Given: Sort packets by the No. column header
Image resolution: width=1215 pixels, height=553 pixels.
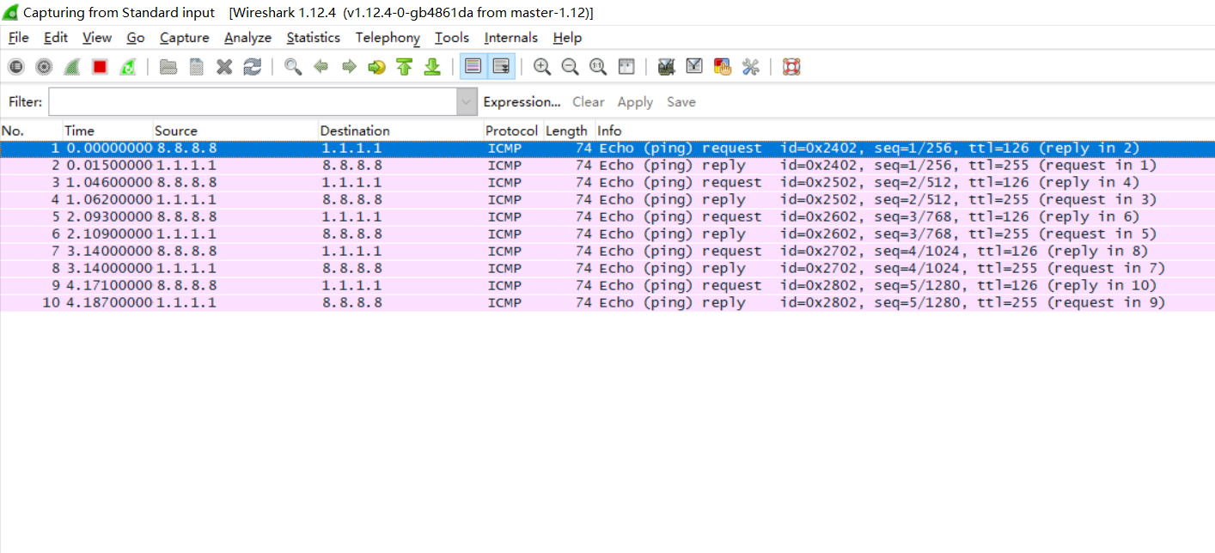Looking at the screenshot, I should [31, 131].
